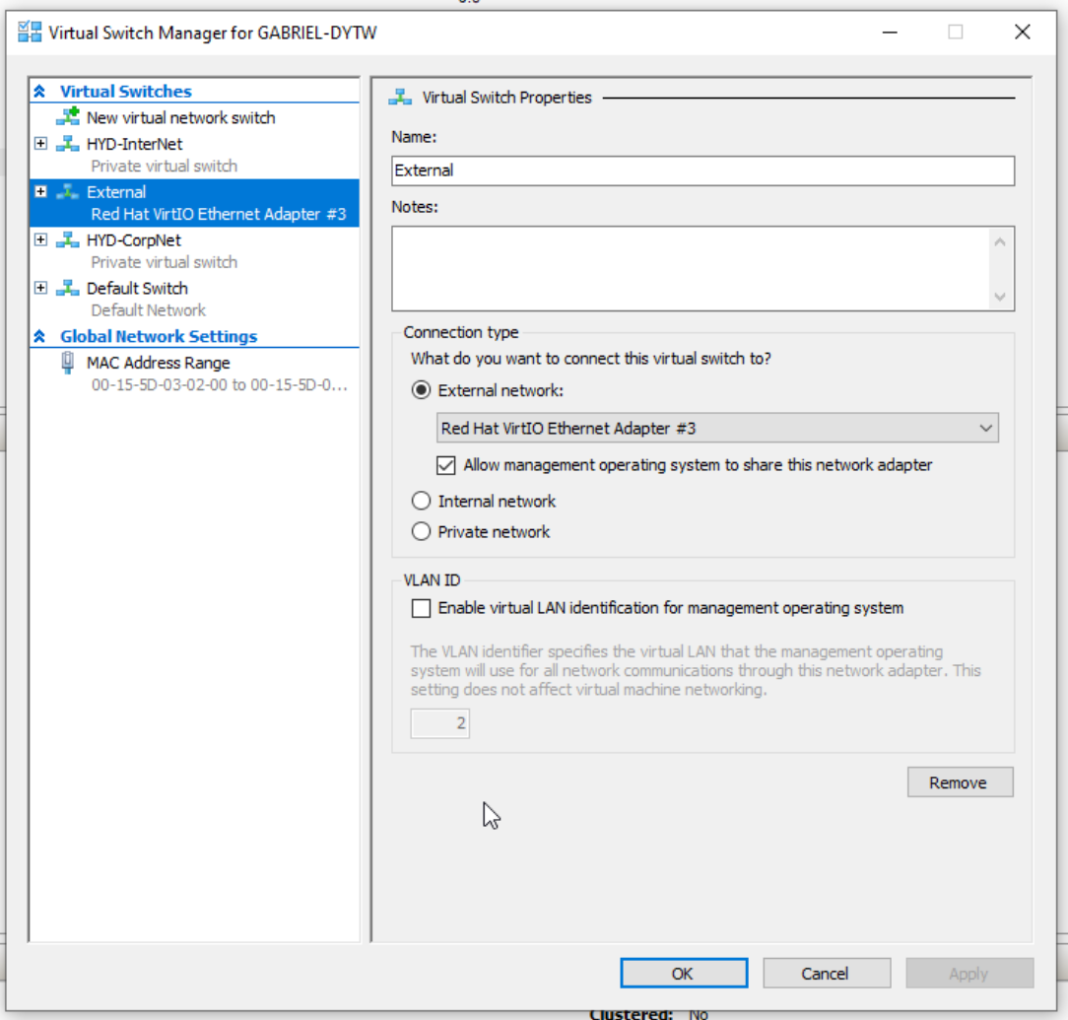
Task: Expand the HYD-CorpNet tree node
Action: [40, 239]
